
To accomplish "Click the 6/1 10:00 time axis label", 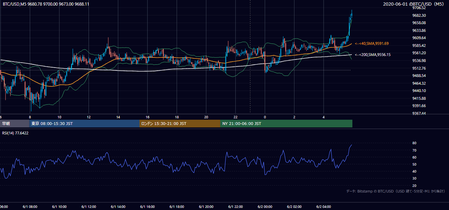I will pyautogui.click(x=59, y=206).
